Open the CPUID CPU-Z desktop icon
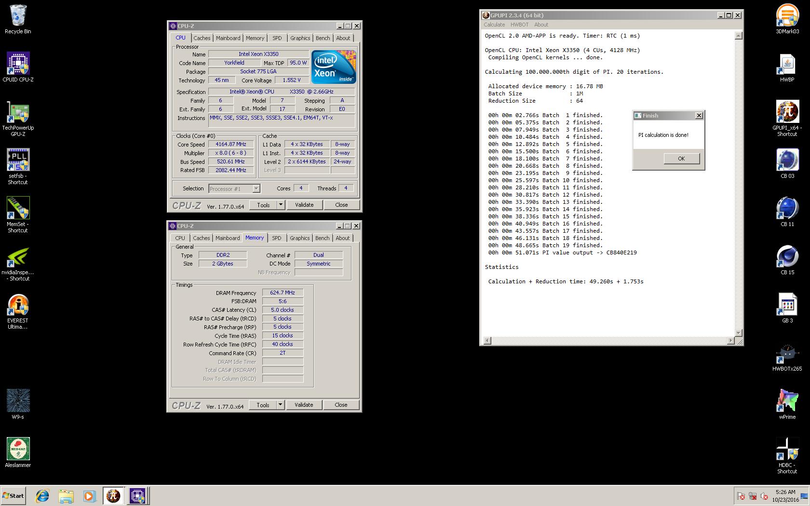The image size is (810, 506). 18,67
